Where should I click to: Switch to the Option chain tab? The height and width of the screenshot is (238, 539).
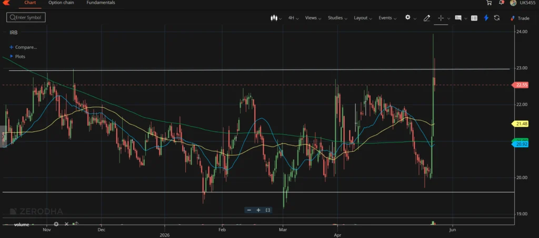(61, 3)
